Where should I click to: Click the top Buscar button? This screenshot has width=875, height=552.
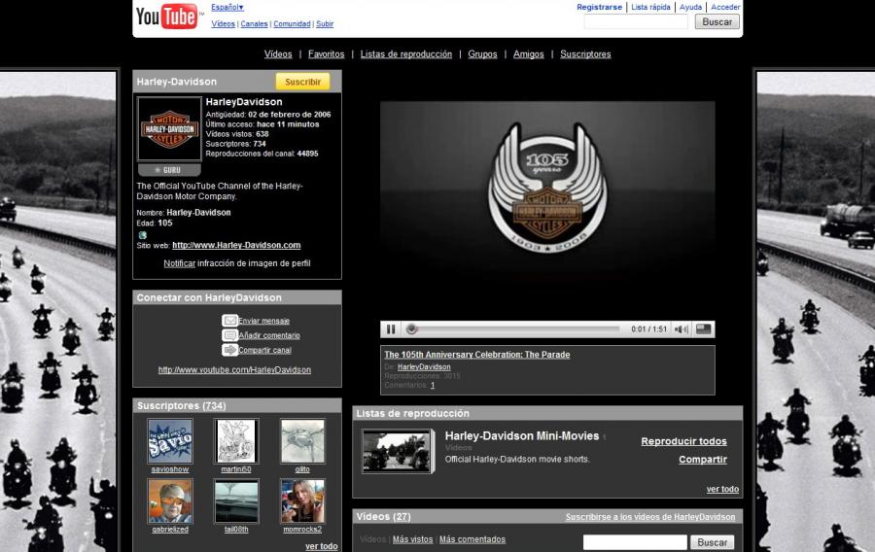[717, 21]
